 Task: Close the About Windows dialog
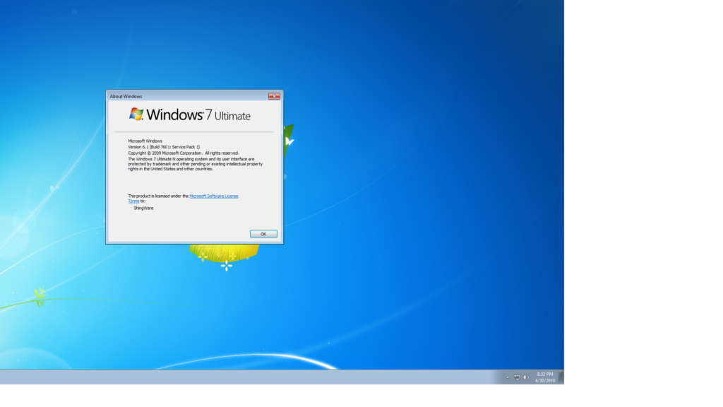pos(274,96)
